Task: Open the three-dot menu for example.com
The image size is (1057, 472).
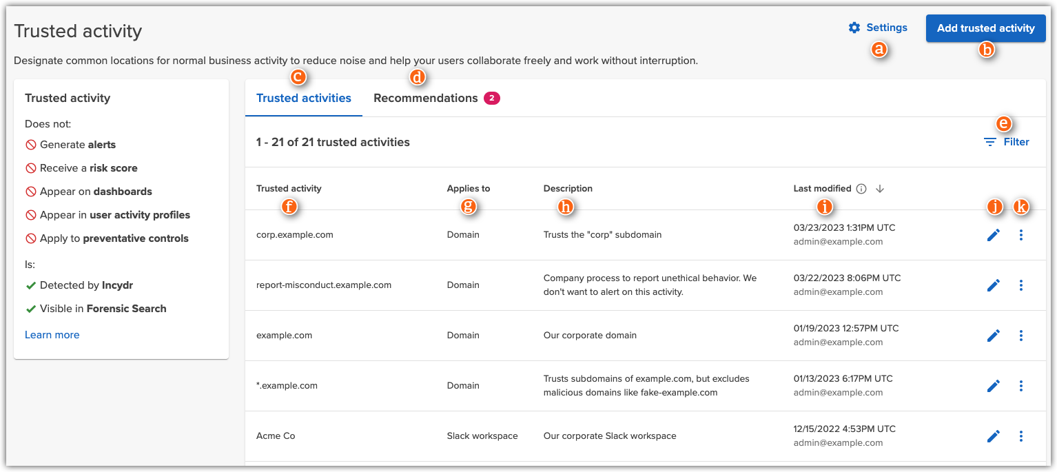Action: pos(1021,336)
